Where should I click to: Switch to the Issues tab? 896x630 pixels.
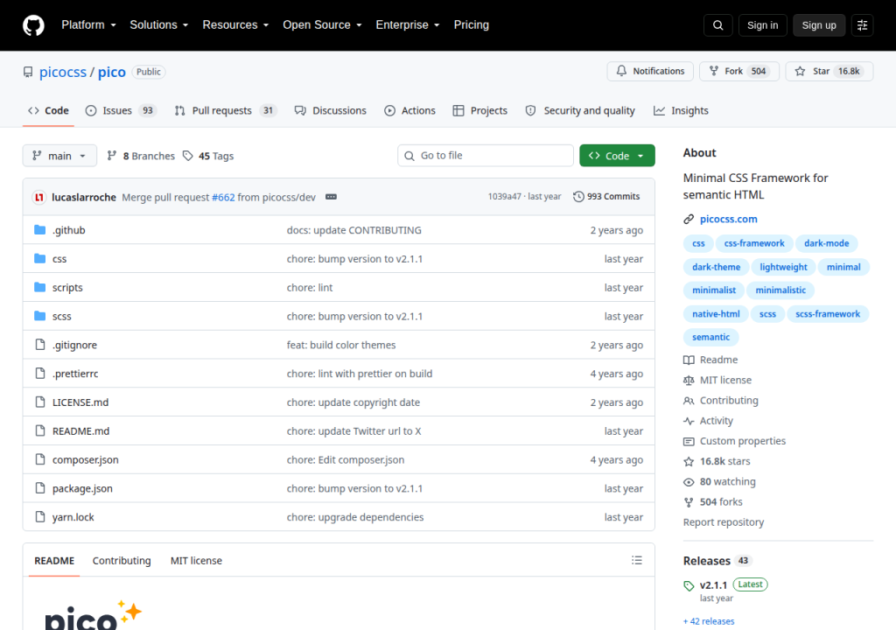tap(121, 110)
